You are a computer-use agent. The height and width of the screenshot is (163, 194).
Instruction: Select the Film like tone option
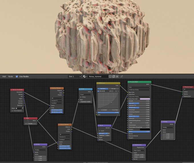pos(114,89)
